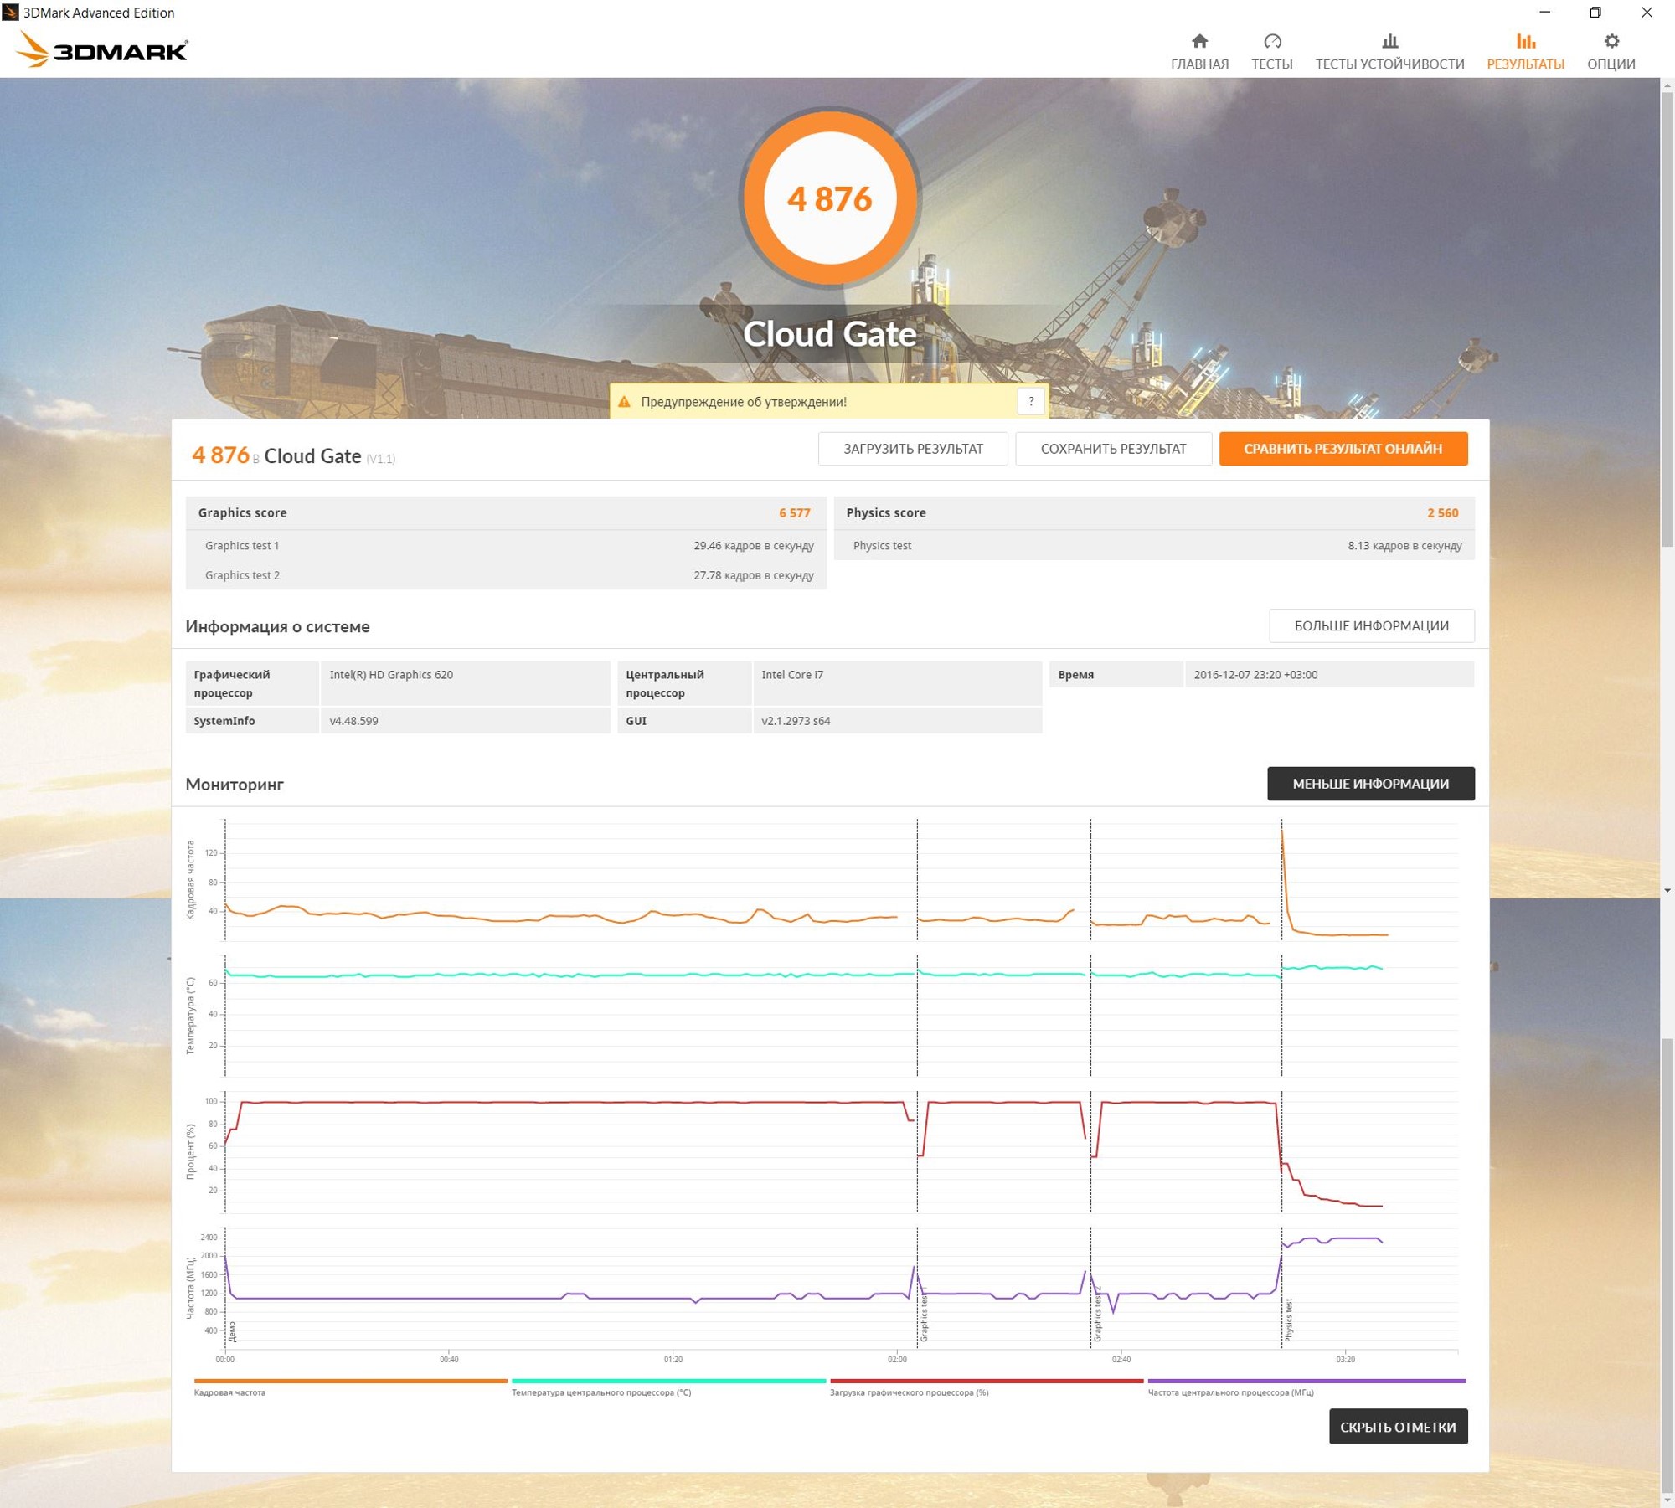This screenshot has width=1675, height=1508.
Task: Click Graphics test 1 row
Action: pos(506,545)
